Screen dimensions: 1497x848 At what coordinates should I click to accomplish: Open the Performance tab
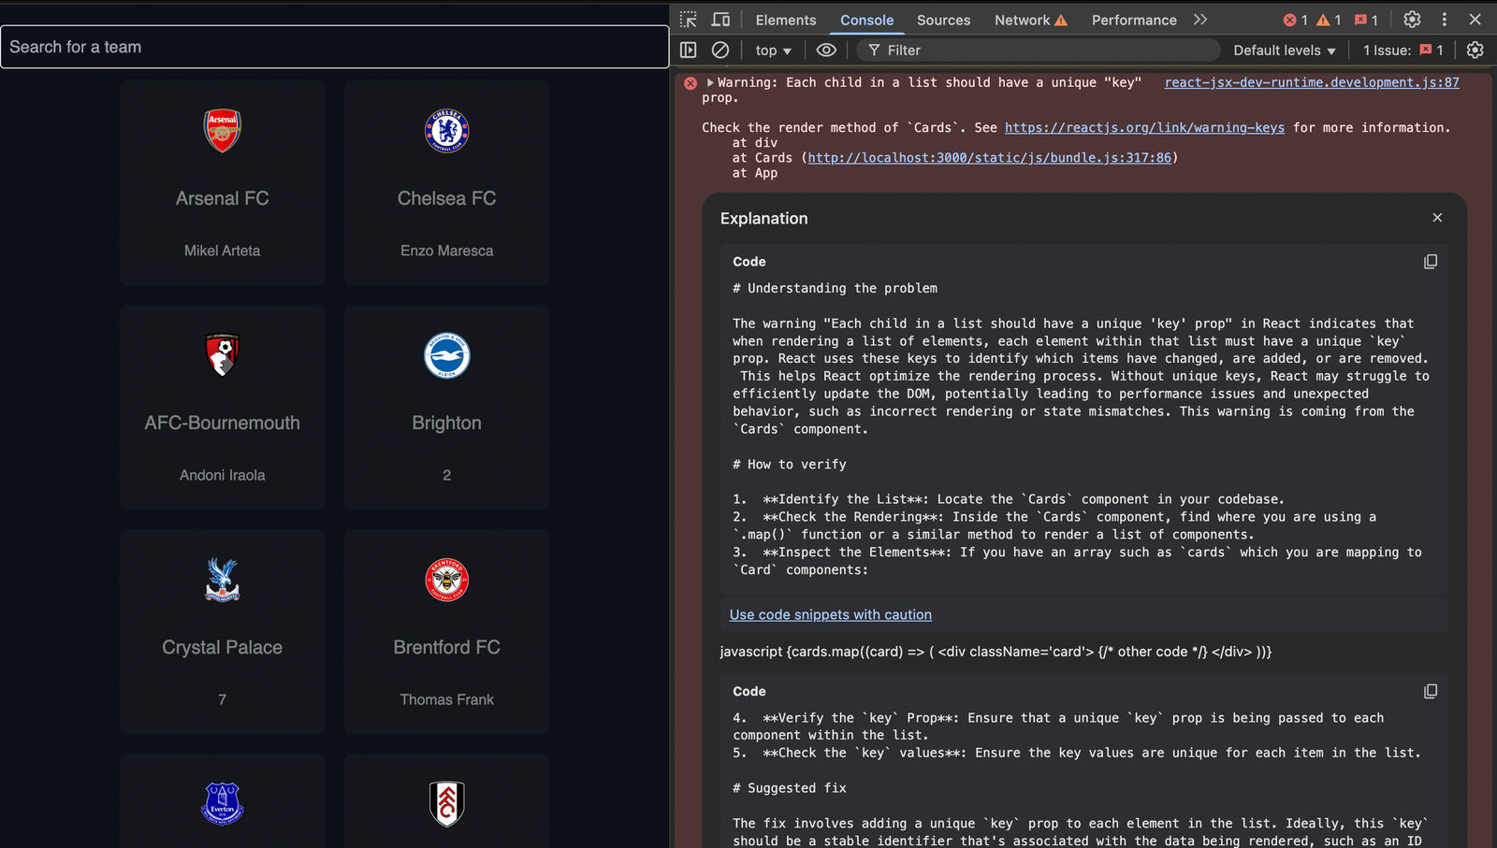[1134, 20]
